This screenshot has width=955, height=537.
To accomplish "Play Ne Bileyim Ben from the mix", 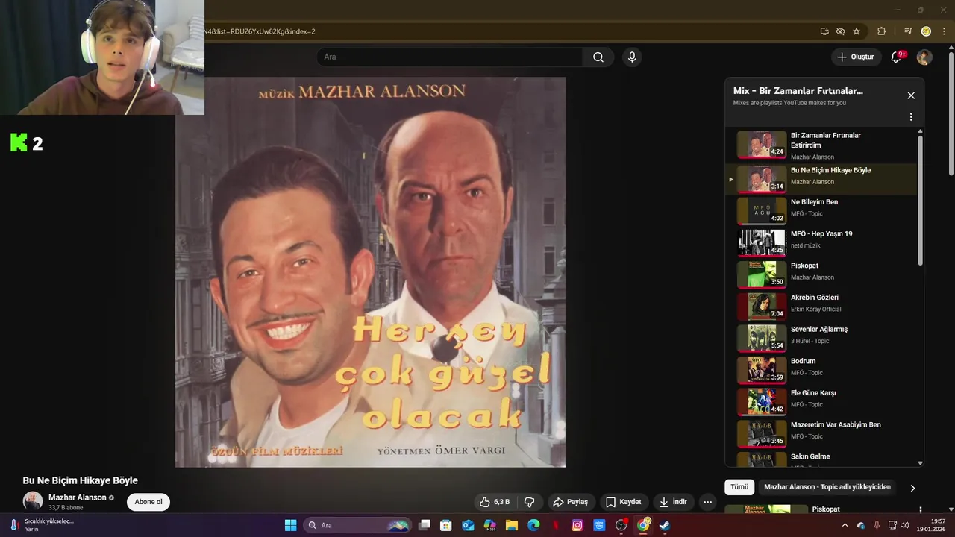I will click(821, 211).
